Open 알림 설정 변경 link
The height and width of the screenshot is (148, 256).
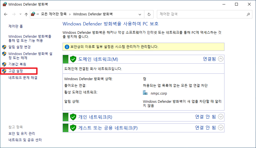click(x=20, y=47)
